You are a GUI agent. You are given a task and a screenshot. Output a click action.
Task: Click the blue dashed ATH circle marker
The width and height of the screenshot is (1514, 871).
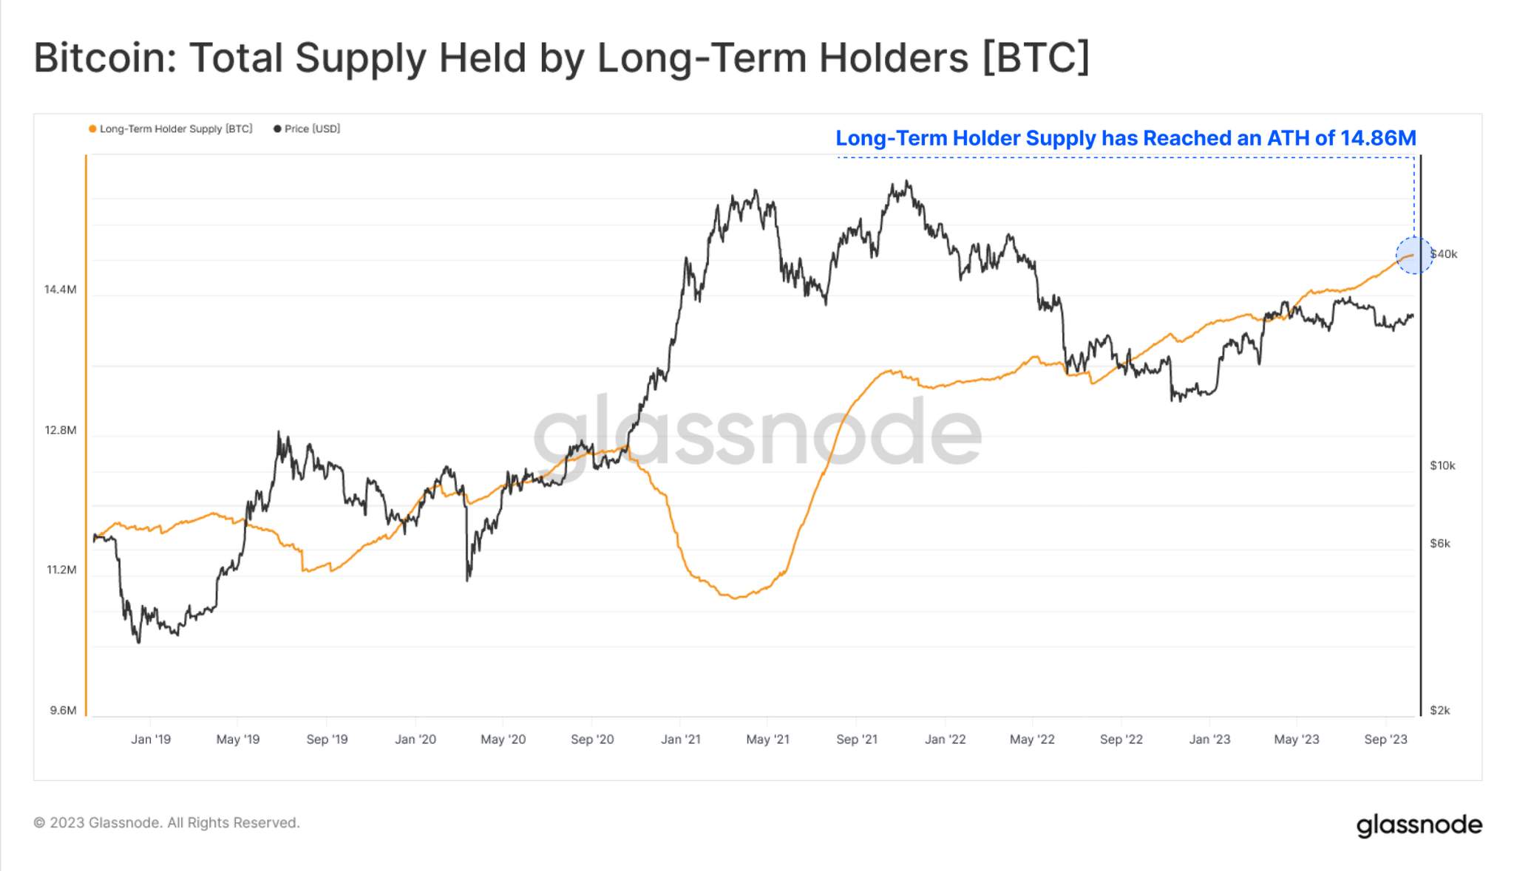pos(1413,256)
